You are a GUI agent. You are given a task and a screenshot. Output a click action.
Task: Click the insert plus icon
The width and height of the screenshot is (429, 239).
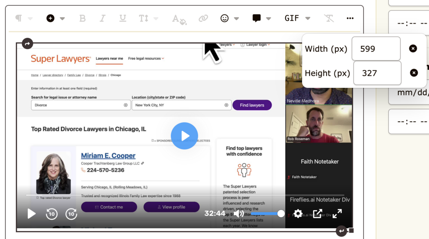[50, 18]
